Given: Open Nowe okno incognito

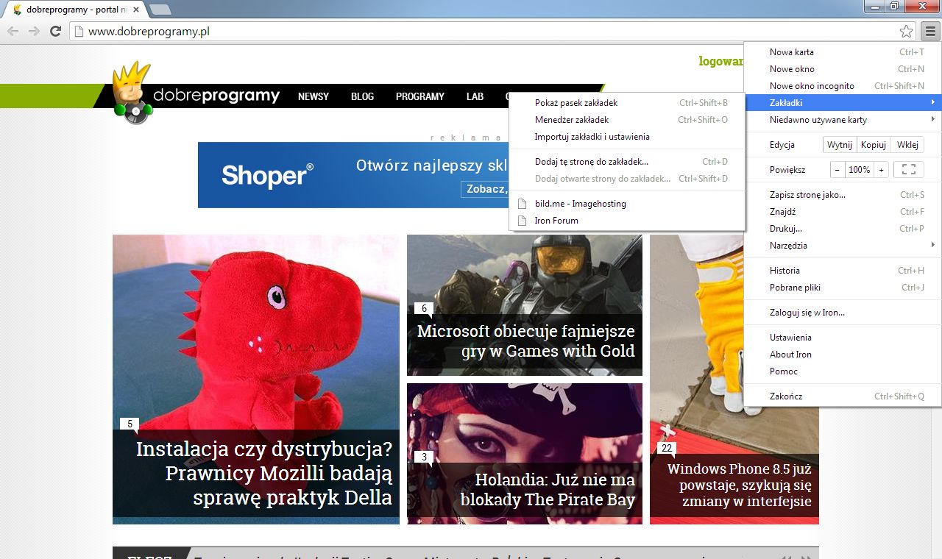Looking at the screenshot, I should coord(843,86).
